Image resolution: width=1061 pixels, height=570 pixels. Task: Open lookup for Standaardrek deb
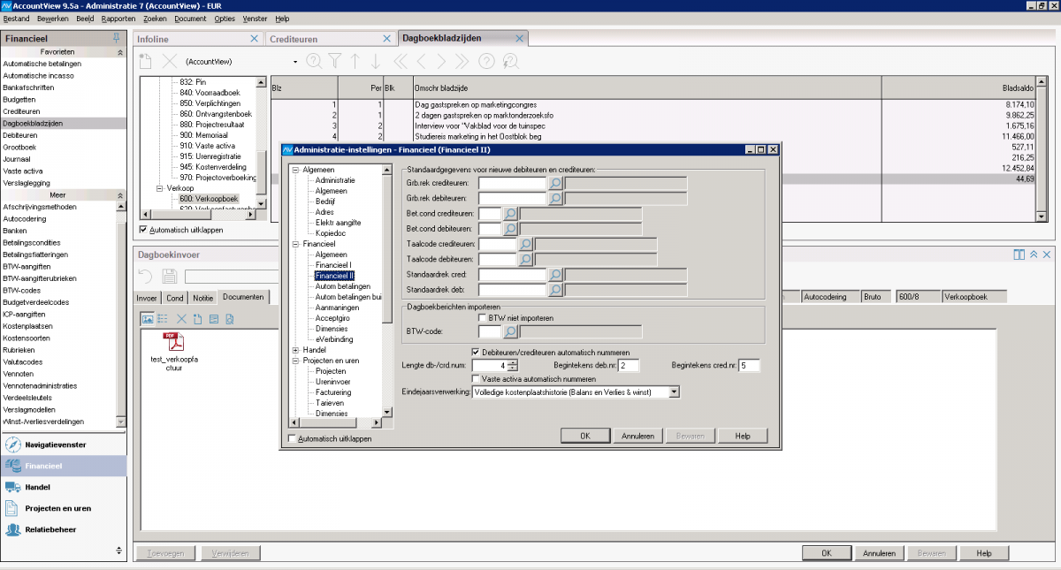556,290
